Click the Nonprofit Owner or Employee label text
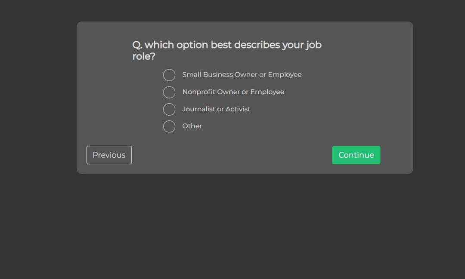 point(233,92)
